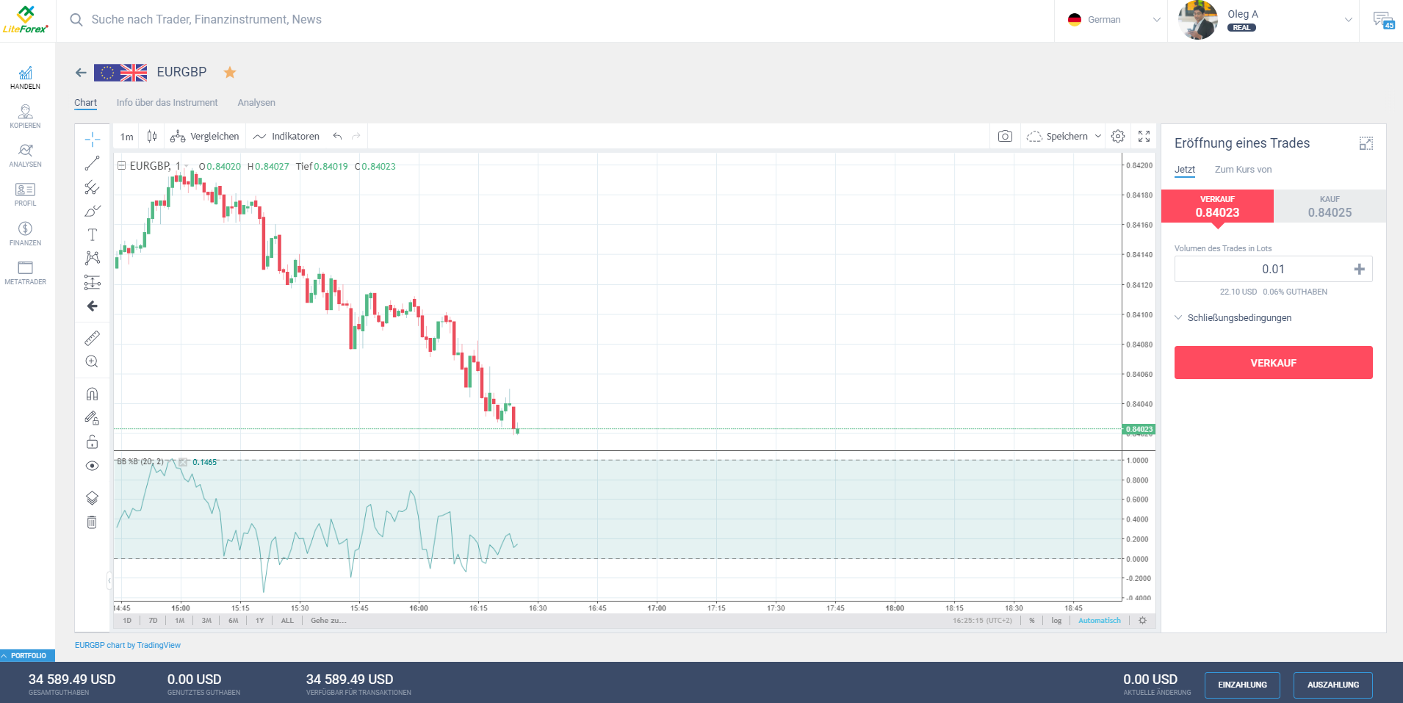Remove drawings with the trash icon
The height and width of the screenshot is (703, 1403).
click(x=92, y=522)
